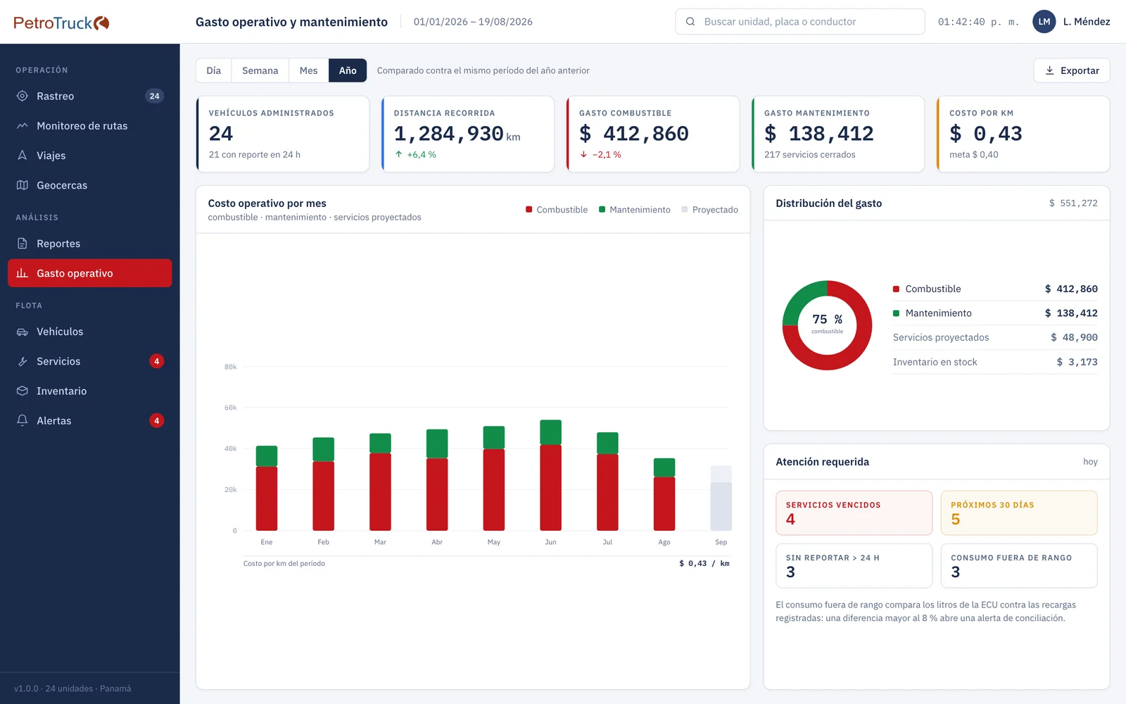Image resolution: width=1126 pixels, height=704 pixels.
Task: Export the report with Exportar button
Action: coord(1072,70)
